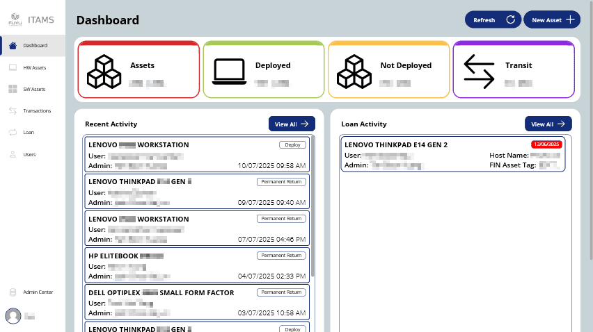Click the refresh circular arrow icon
The width and height of the screenshot is (593, 332).
tap(511, 19)
